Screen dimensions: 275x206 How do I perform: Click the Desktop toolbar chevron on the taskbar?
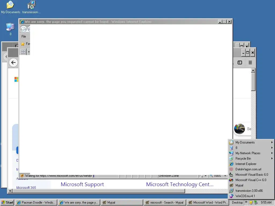point(246,202)
